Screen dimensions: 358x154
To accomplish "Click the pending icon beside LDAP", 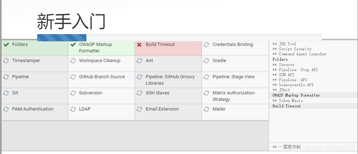I will [73, 109].
